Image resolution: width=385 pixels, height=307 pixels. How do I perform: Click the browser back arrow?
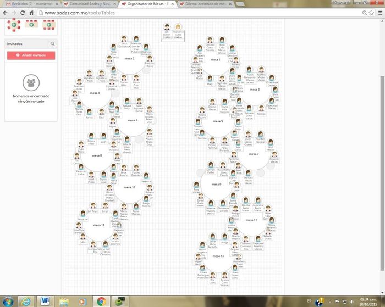(x=6, y=12)
